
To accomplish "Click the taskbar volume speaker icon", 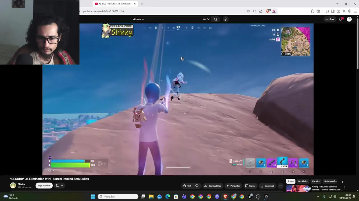I will pyautogui.click(x=335, y=197).
